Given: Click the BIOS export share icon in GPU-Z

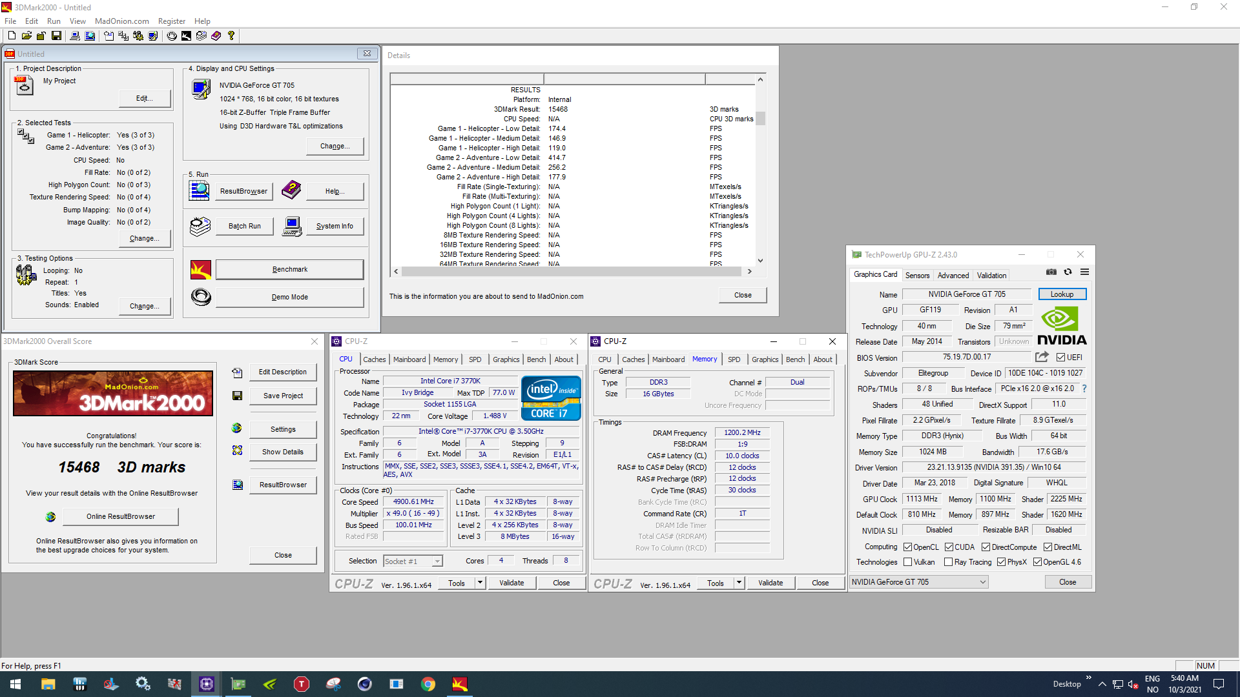Looking at the screenshot, I should tap(1042, 357).
